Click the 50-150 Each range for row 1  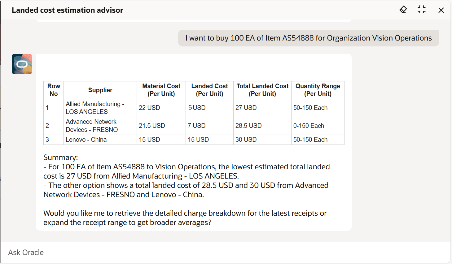pyautogui.click(x=310, y=108)
